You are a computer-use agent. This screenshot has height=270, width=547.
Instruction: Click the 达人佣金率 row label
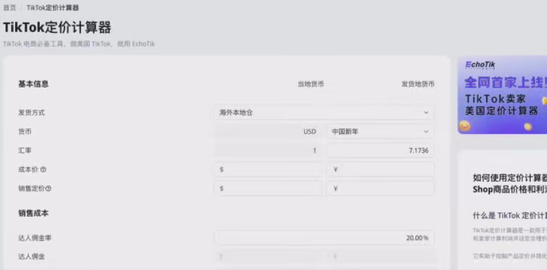[35, 238]
